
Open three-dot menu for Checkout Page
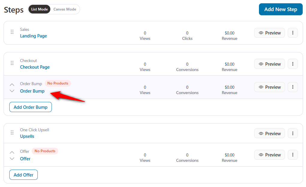[293, 64]
